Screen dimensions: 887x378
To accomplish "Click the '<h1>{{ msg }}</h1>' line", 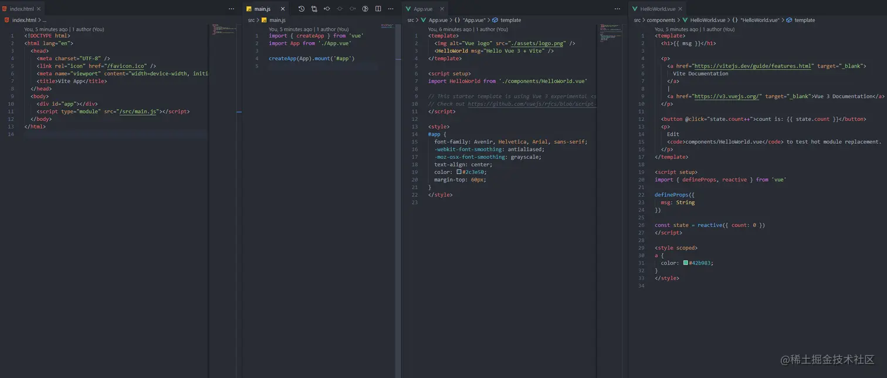I will 688,43.
